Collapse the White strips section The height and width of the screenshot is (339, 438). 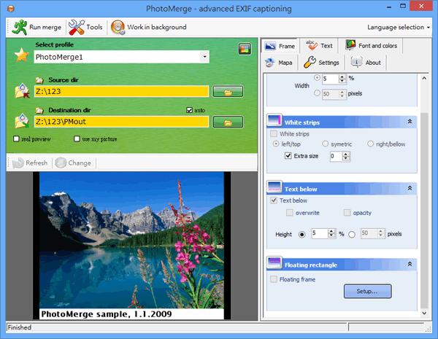click(410, 122)
